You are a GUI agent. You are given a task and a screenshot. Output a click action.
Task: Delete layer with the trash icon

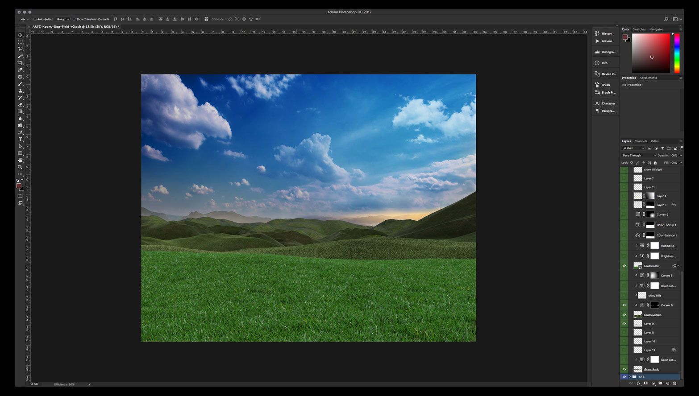click(x=674, y=383)
